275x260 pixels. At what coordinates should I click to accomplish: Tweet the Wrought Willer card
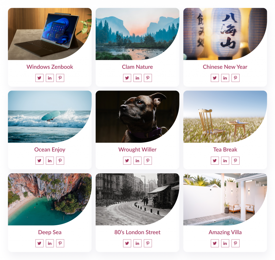pos(127,161)
